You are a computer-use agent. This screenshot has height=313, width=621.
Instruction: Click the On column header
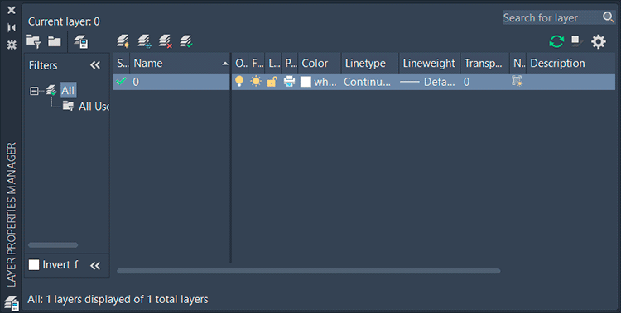(240, 64)
